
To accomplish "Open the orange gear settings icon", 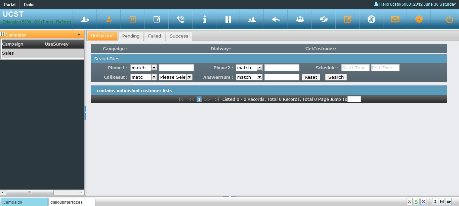I will 419,19.
